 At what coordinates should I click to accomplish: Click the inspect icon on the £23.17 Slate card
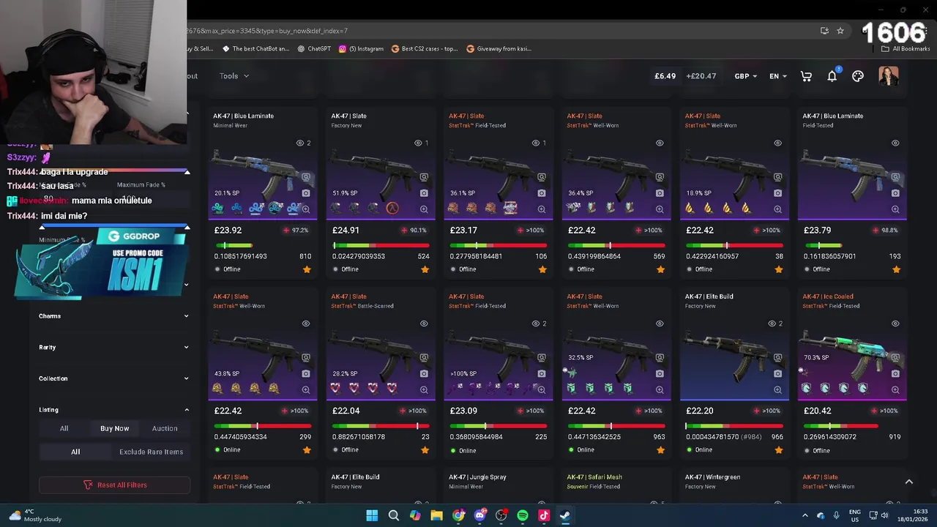542,177
